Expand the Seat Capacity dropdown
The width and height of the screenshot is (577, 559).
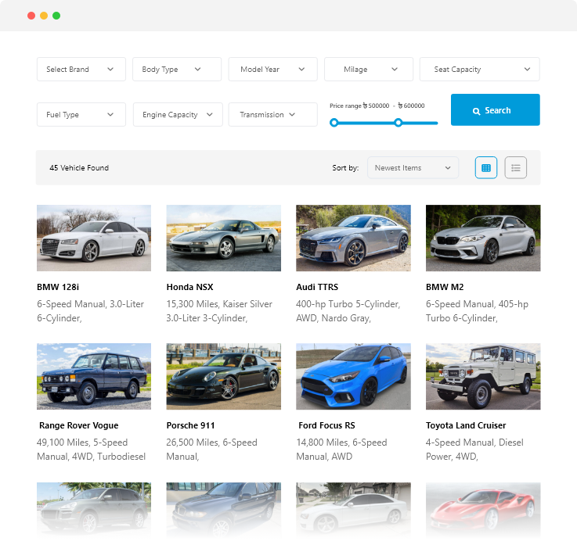pos(479,69)
